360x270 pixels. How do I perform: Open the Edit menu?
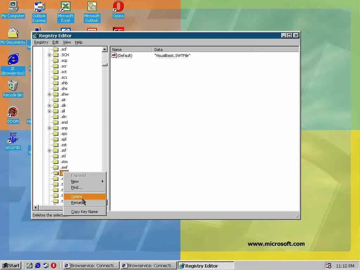coord(56,42)
